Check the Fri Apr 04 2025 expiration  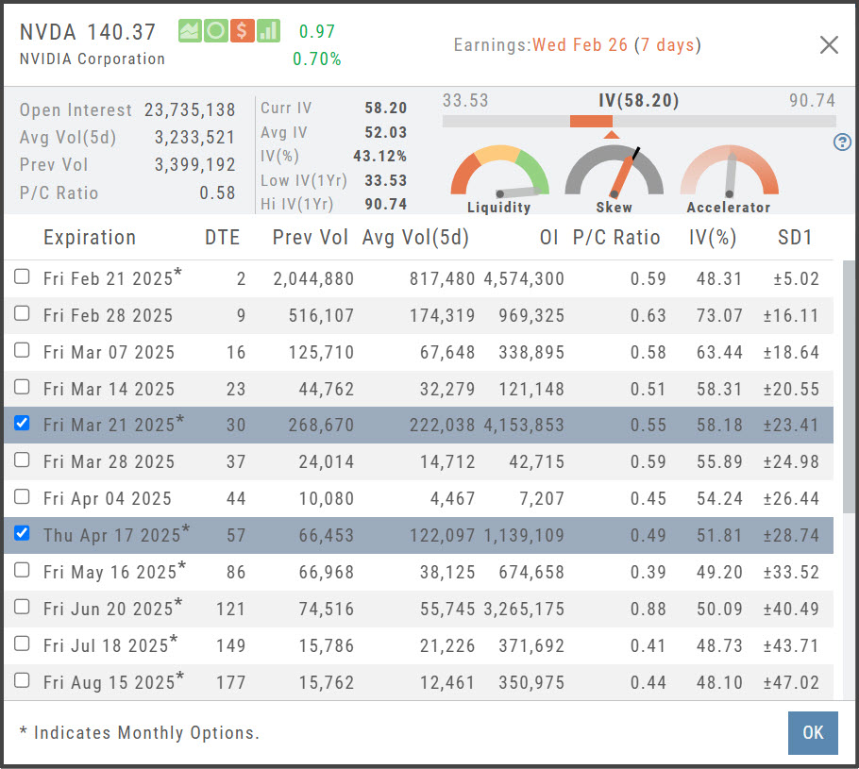[22, 496]
